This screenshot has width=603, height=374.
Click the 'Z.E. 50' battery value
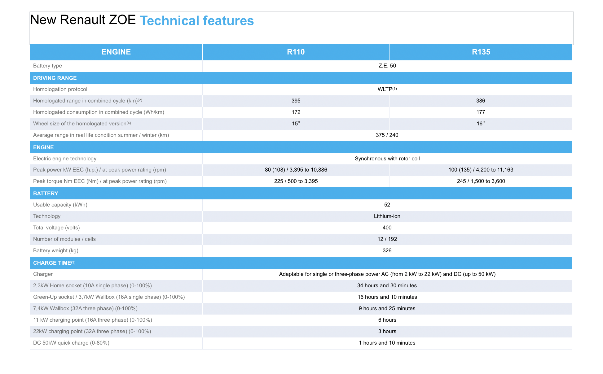click(387, 66)
